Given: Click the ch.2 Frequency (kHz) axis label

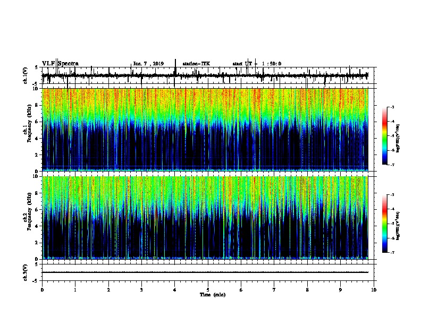Looking at the screenshot, I should click(29, 211).
